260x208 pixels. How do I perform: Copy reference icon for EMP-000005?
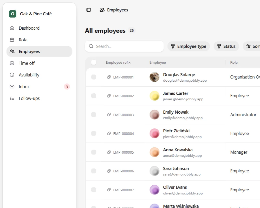[x=109, y=152]
